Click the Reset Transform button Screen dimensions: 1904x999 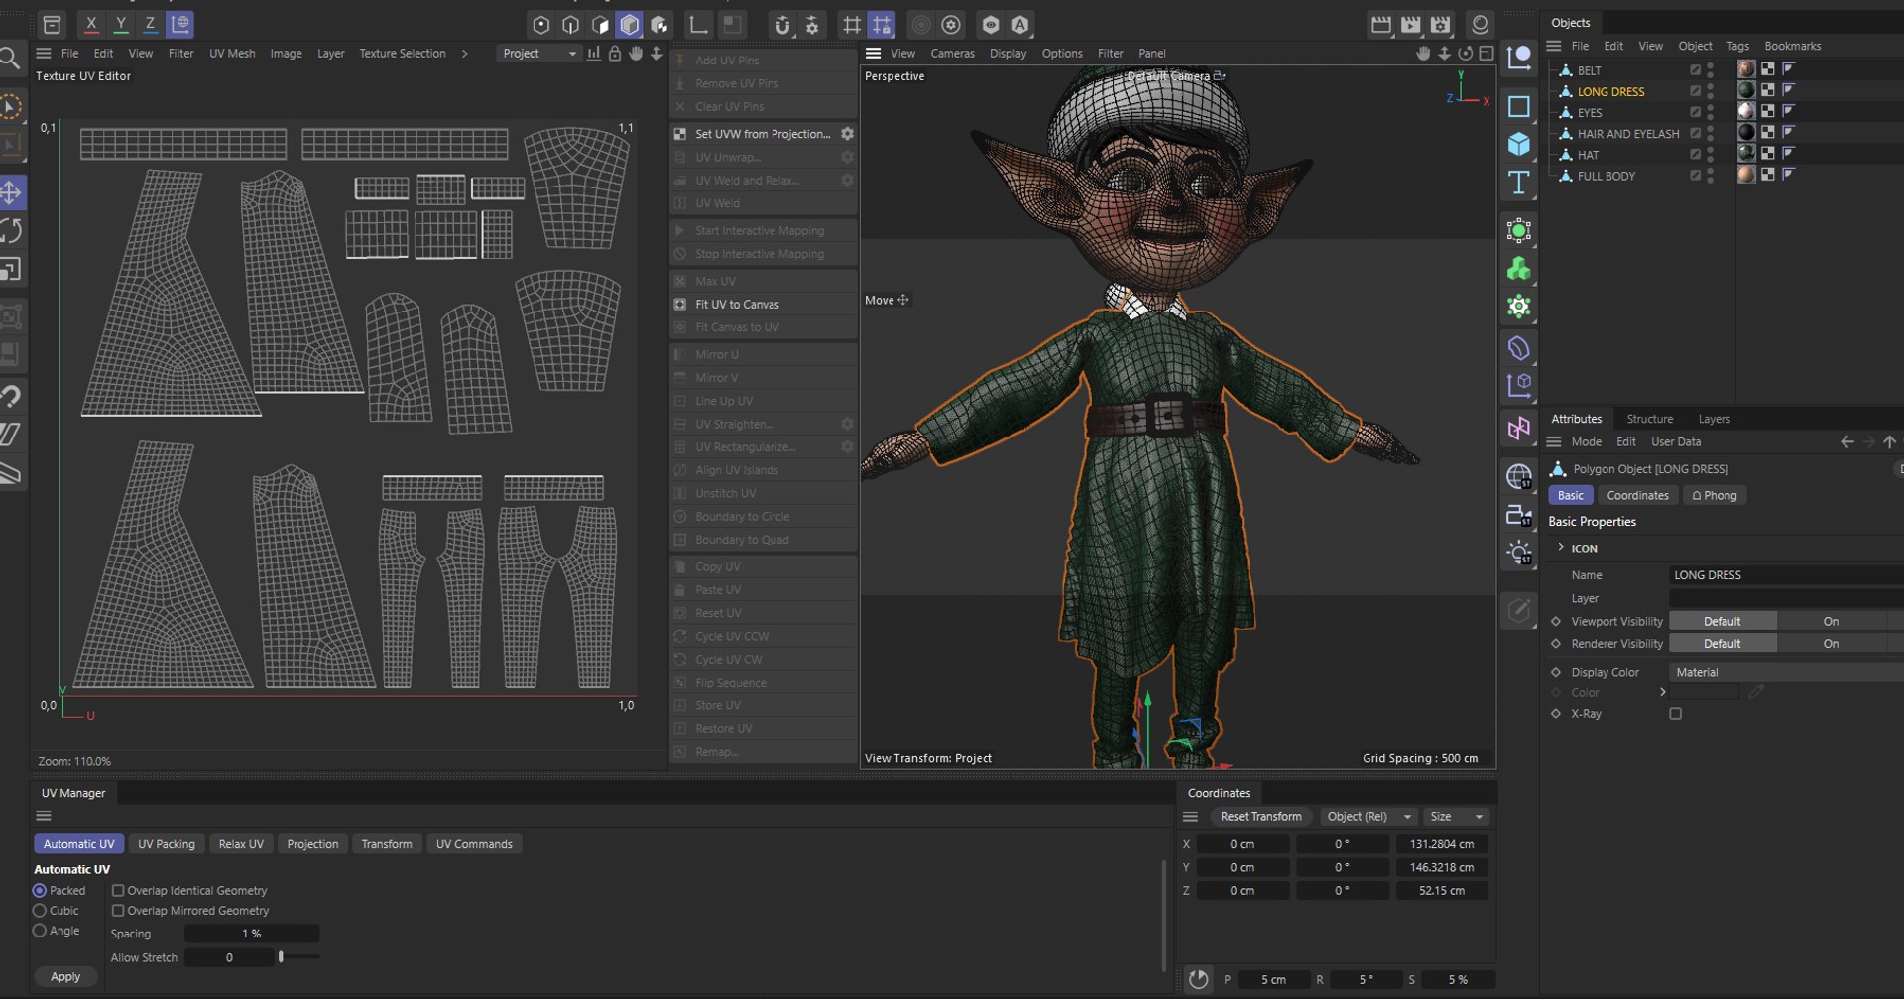click(x=1260, y=817)
